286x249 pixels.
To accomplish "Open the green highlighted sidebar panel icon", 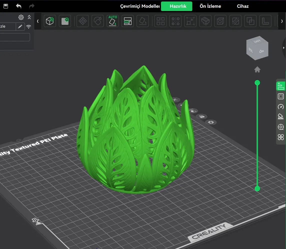I will pos(280,86).
